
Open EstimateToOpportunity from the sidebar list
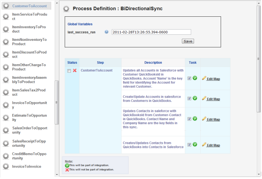[29, 118]
